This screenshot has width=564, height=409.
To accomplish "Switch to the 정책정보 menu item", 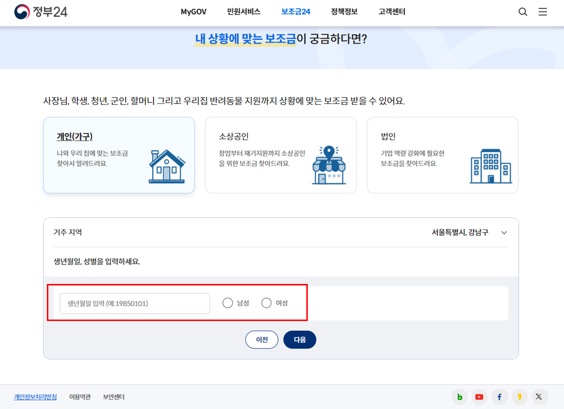I will [x=344, y=12].
